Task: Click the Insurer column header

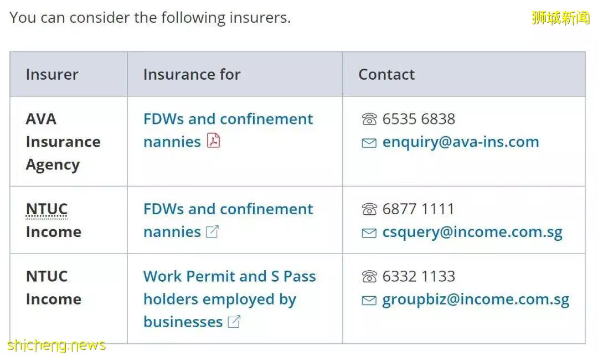Action: click(52, 74)
